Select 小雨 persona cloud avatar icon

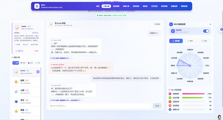pyautogui.click(x=16, y=92)
